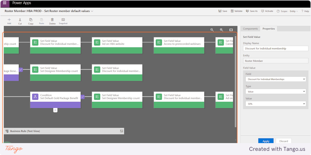Select the Ad on HBA website node
The height and width of the screenshot is (155, 311).
tap(117, 45)
